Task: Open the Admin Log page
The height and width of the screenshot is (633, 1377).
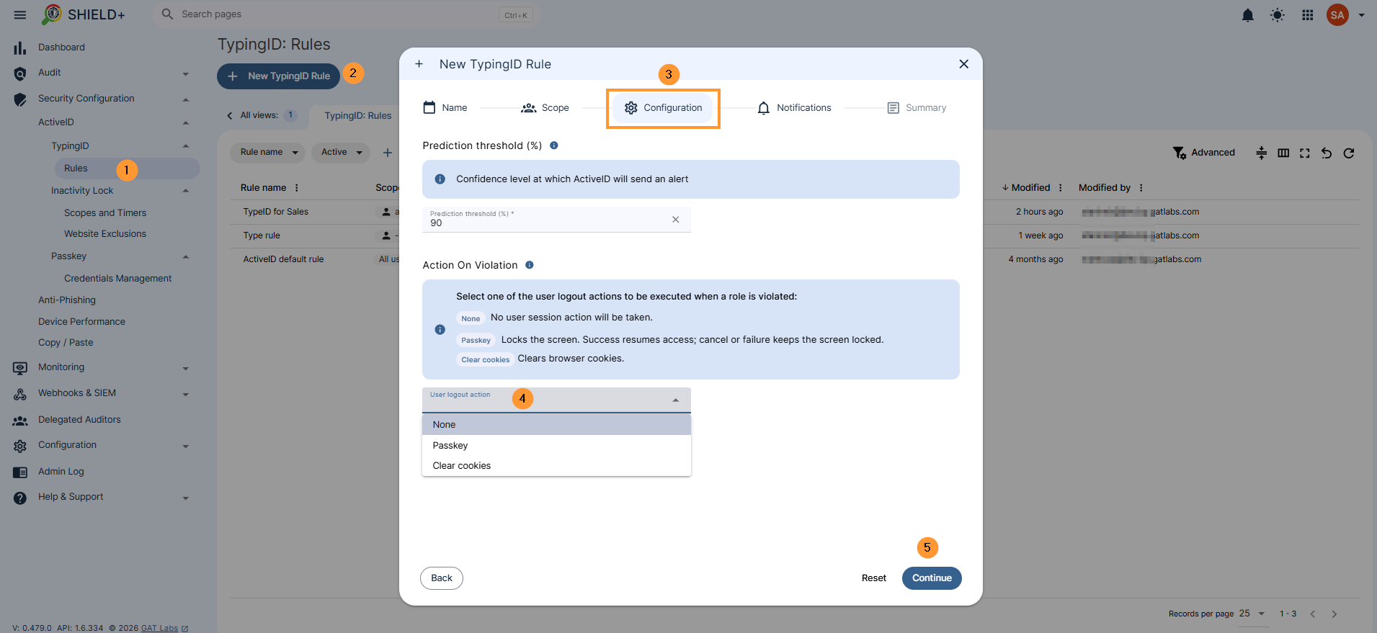Action: [x=61, y=472]
